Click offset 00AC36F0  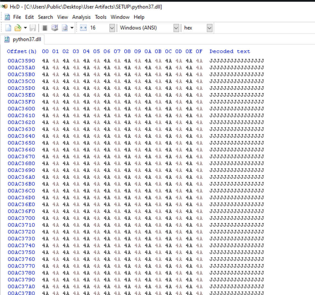click(21, 211)
